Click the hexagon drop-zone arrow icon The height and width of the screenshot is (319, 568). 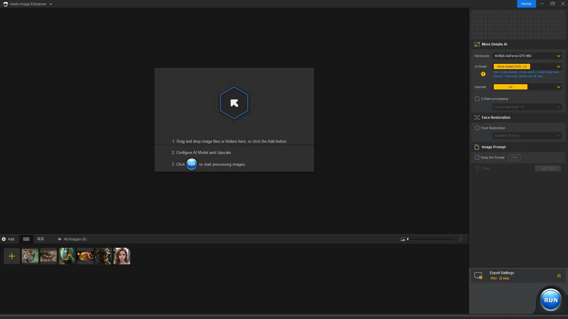(x=234, y=103)
